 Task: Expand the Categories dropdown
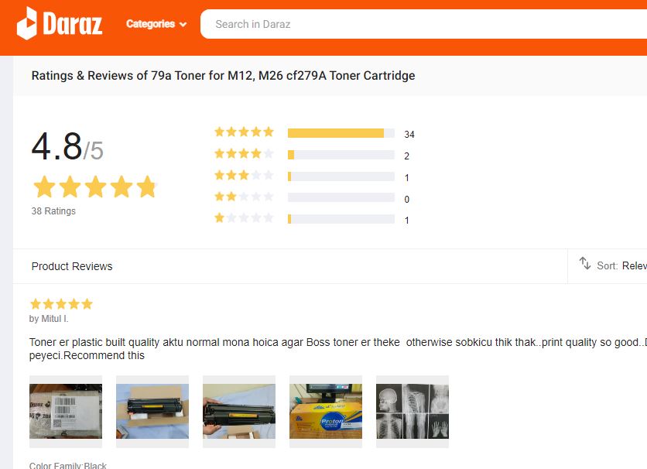coord(156,24)
